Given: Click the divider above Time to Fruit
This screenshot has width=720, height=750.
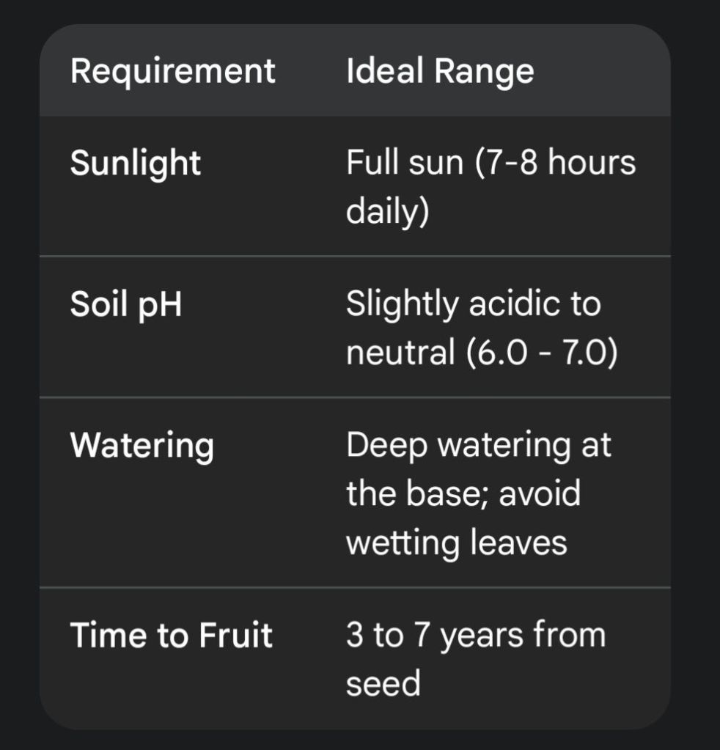Looking at the screenshot, I should (x=355, y=587).
